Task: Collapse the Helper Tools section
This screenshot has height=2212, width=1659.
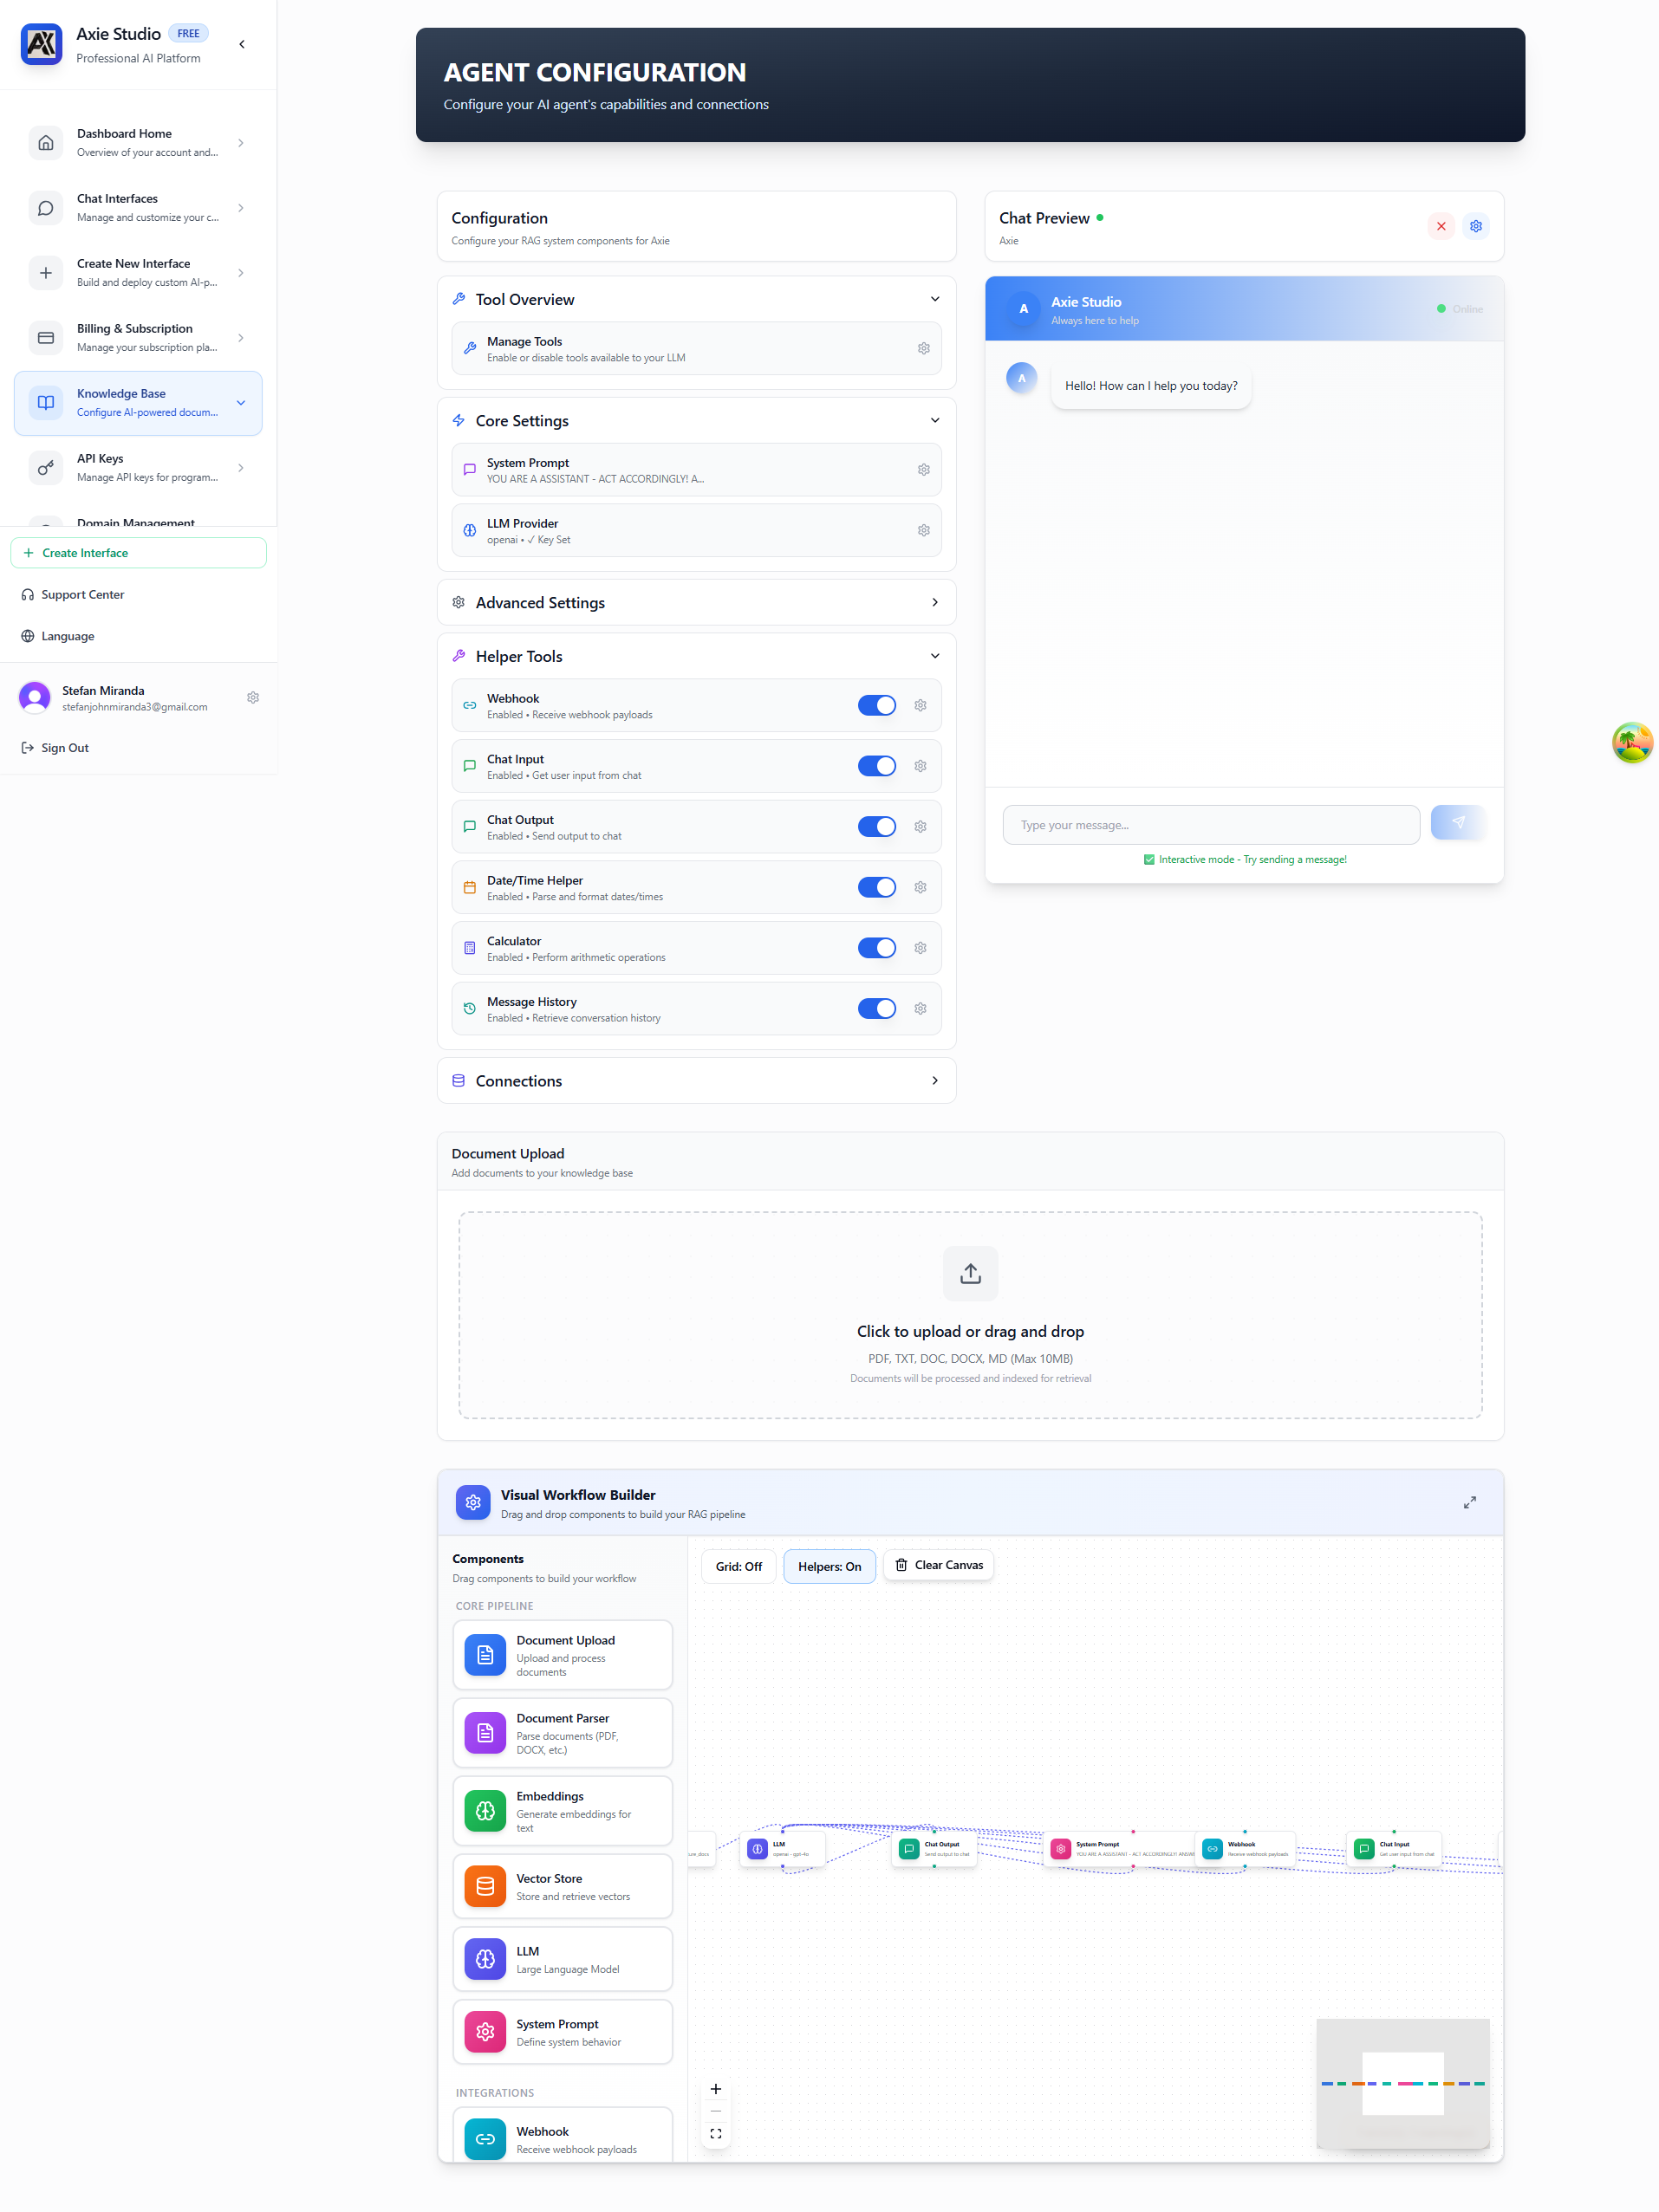Action: (x=934, y=655)
